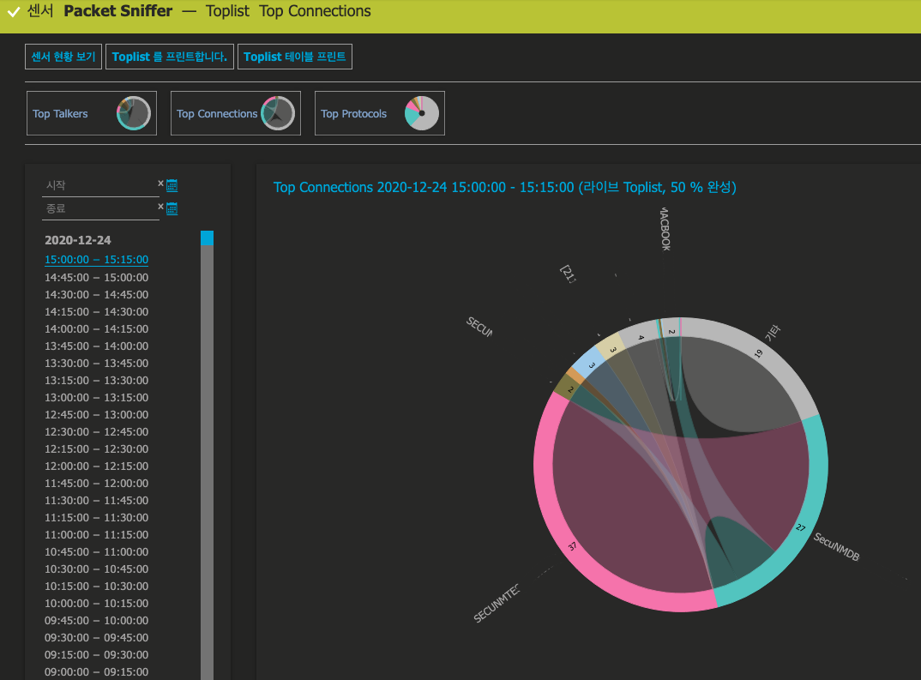Image resolution: width=921 pixels, height=680 pixels.
Task: Open calendar picker for 종료 field
Action: (x=172, y=208)
